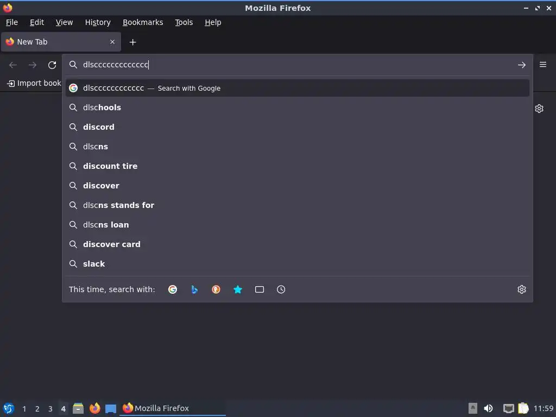556x417 pixels.
Task: Go back to previous page
Action: [x=13, y=65]
